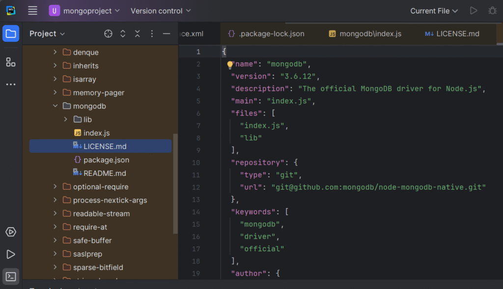Click the mongoproject avatar icon

click(54, 11)
